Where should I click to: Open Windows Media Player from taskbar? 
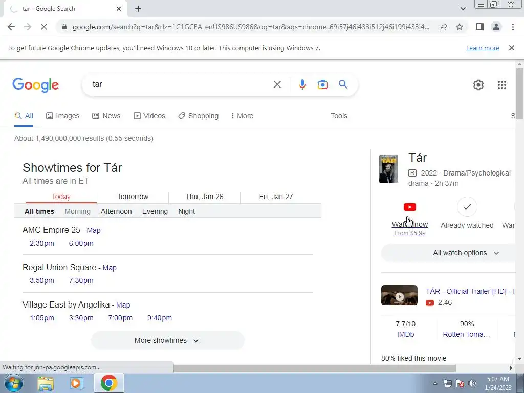(77, 383)
